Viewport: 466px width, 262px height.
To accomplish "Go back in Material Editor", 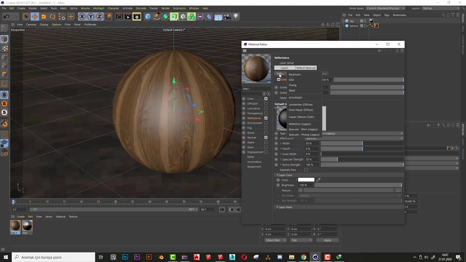I will coord(380,51).
